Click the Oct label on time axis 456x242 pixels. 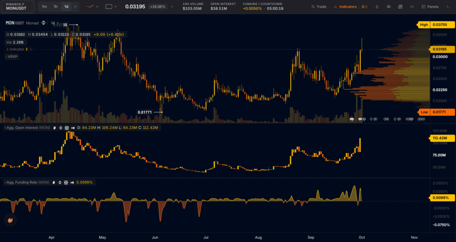362,238
